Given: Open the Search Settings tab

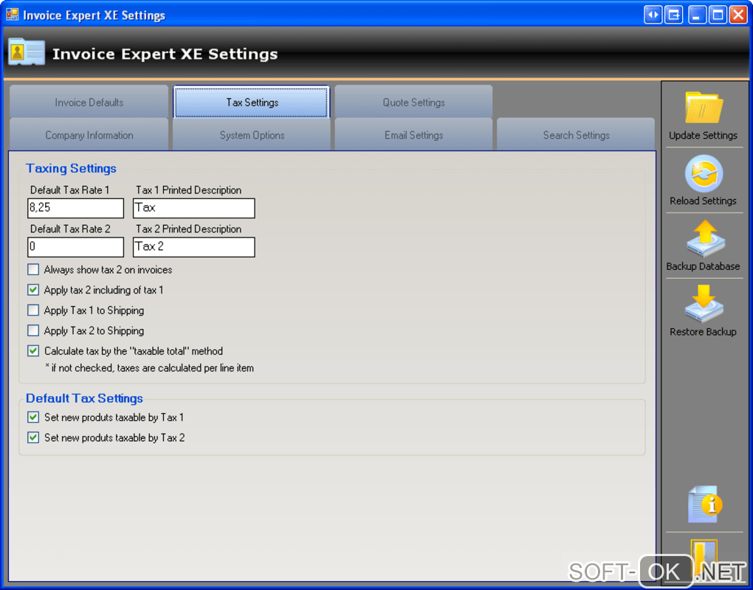Looking at the screenshot, I should point(576,135).
